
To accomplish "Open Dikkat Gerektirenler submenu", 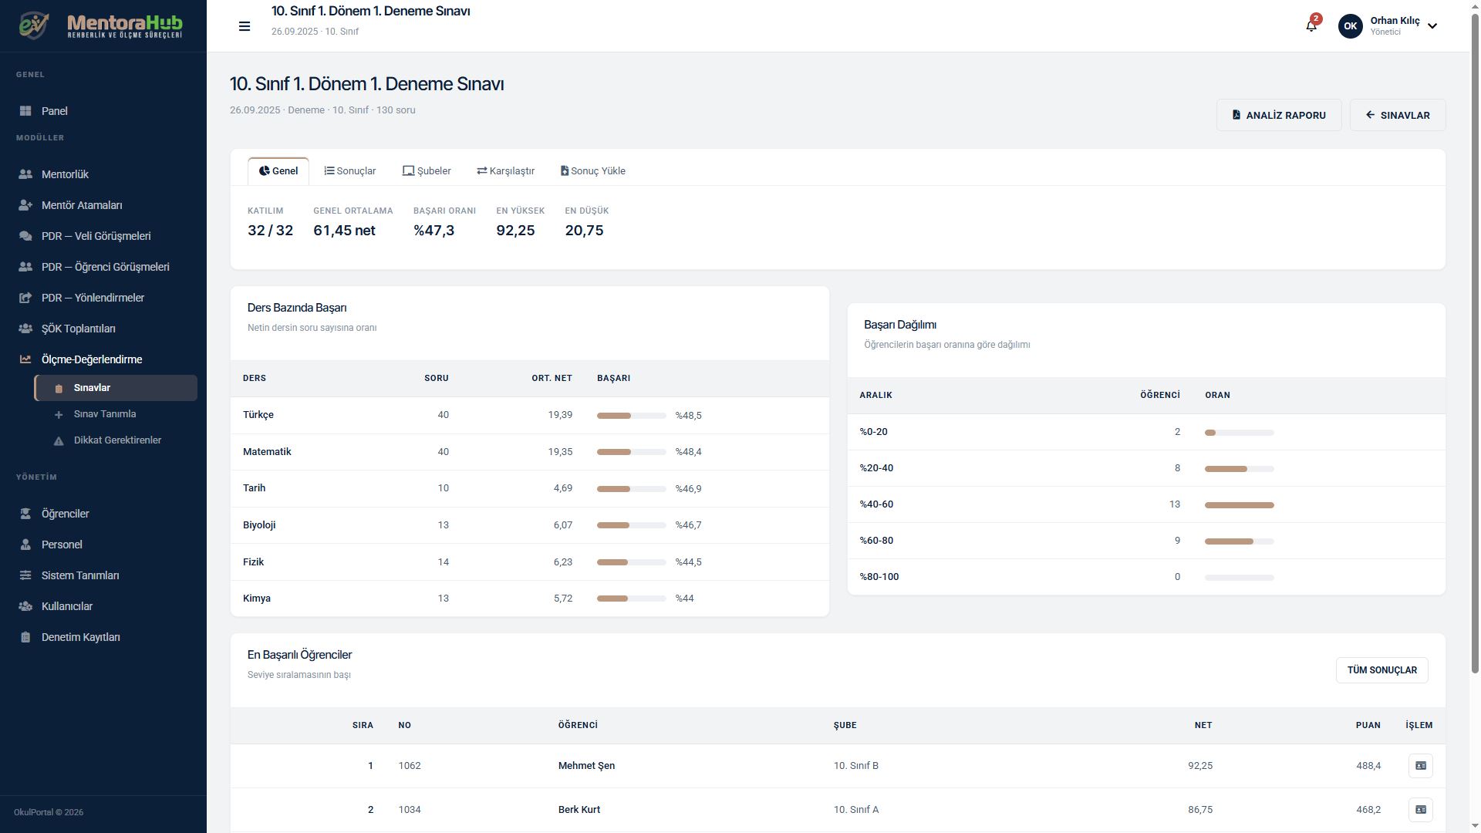I will [x=116, y=440].
